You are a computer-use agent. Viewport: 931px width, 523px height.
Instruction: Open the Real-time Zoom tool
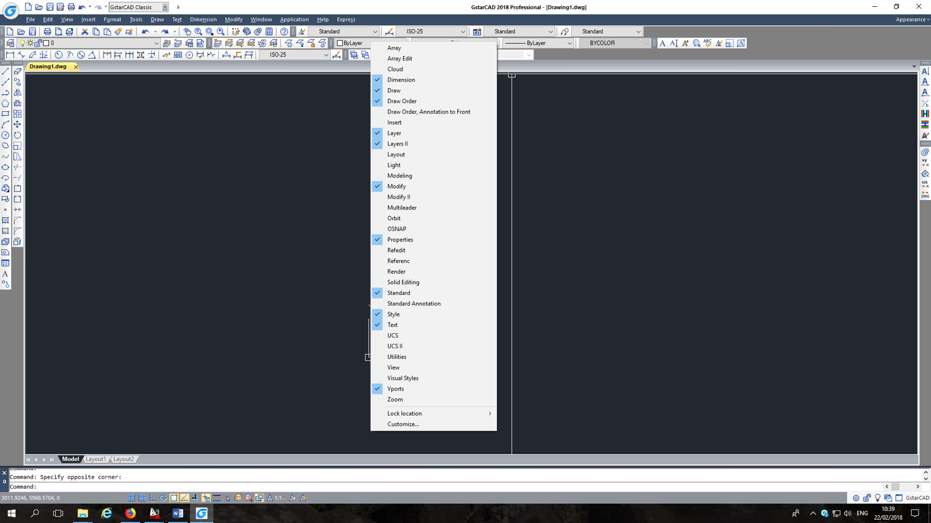(x=198, y=31)
